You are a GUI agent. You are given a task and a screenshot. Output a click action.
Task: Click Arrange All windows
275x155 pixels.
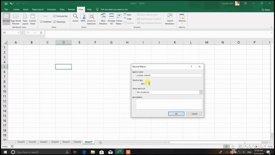coord(111,19)
